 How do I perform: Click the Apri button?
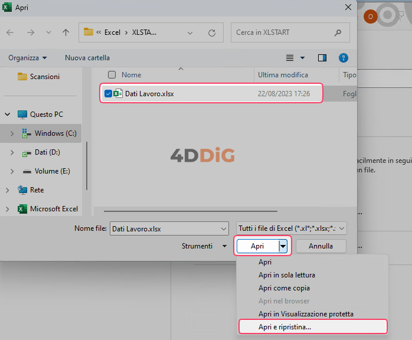click(x=257, y=246)
